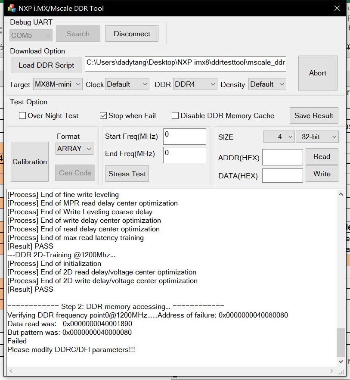Viewport: 350px width, 380px height.
Task: Open the 32-bit width dropdown
Action: [x=317, y=137]
